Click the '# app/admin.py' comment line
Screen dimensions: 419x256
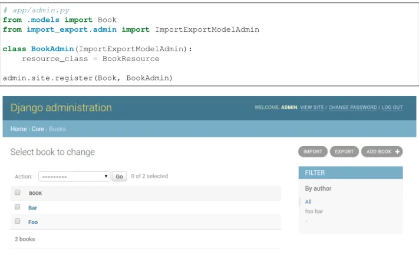(x=36, y=10)
